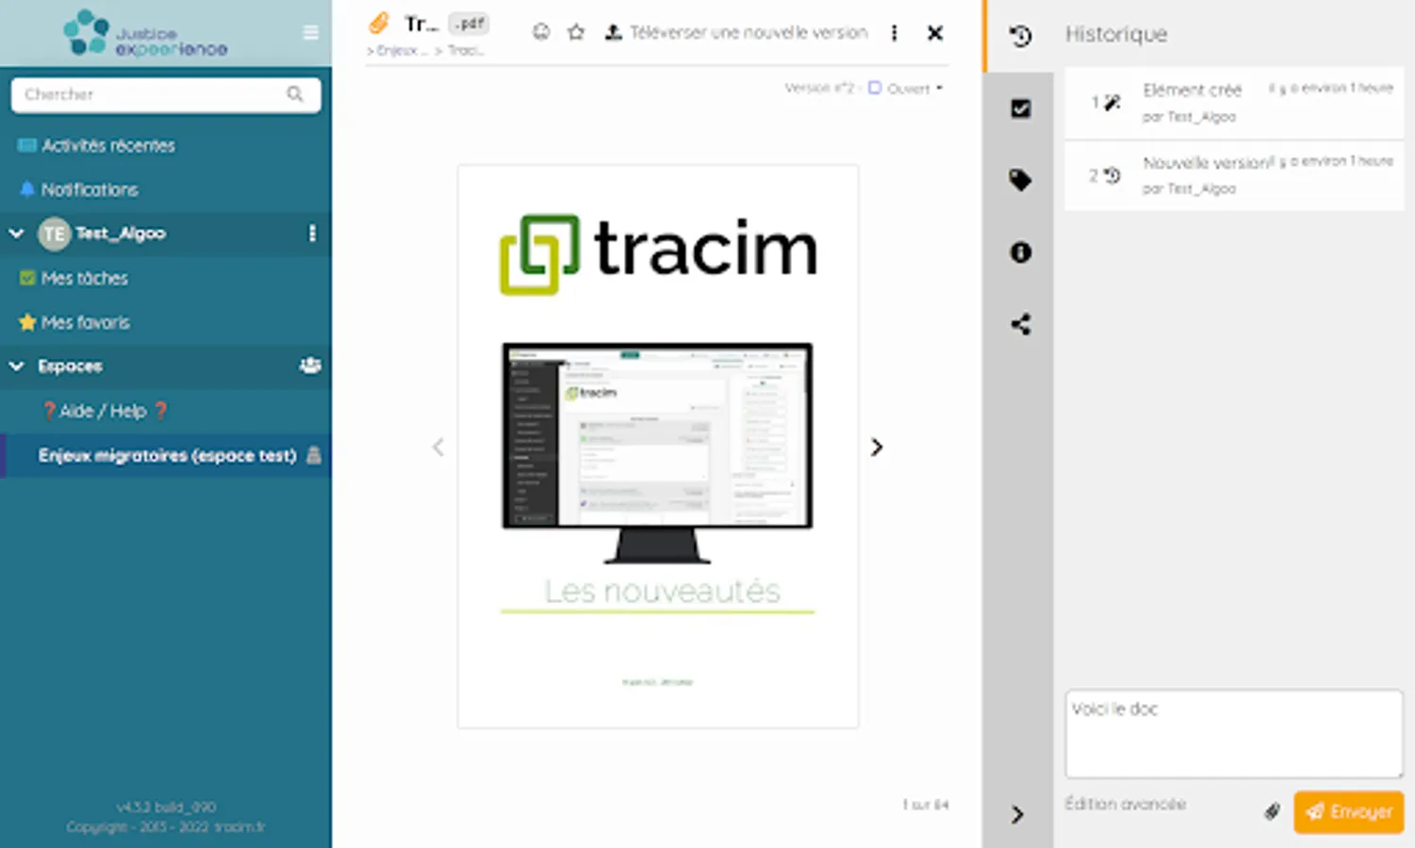Send the comment with Envoyer

pos(1348,811)
